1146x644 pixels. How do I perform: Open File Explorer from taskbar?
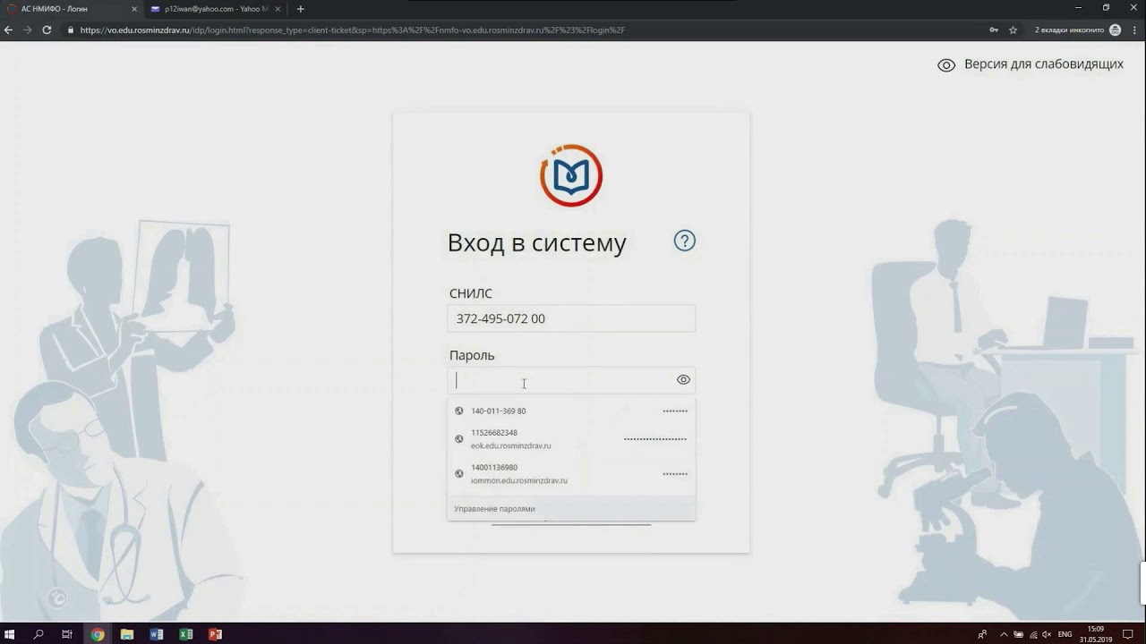point(127,634)
